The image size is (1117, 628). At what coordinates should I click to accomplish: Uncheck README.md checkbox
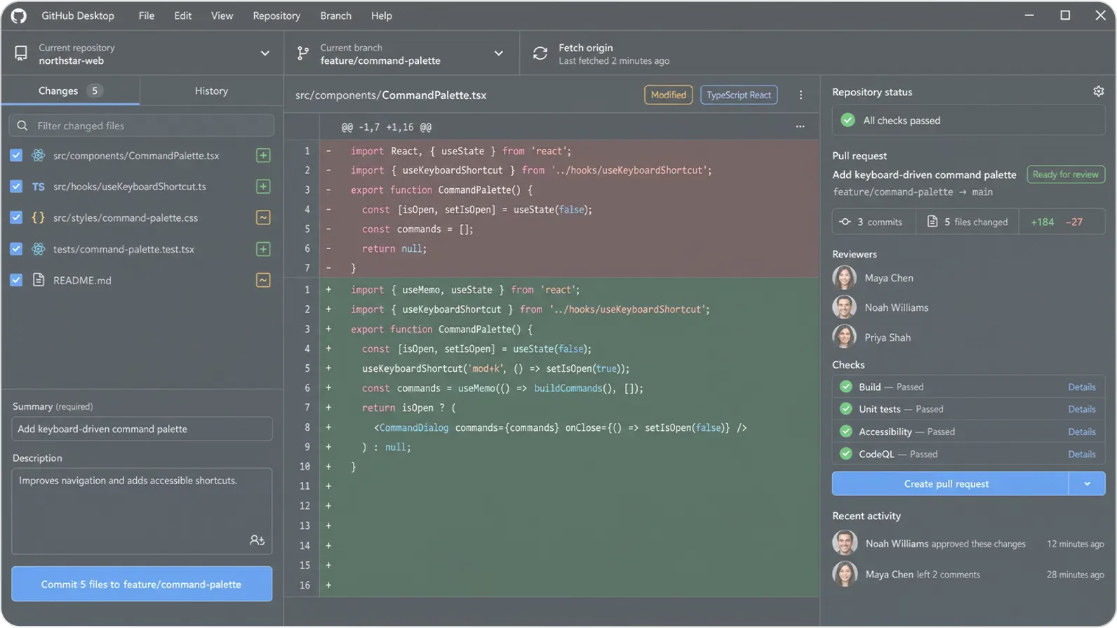coord(16,280)
